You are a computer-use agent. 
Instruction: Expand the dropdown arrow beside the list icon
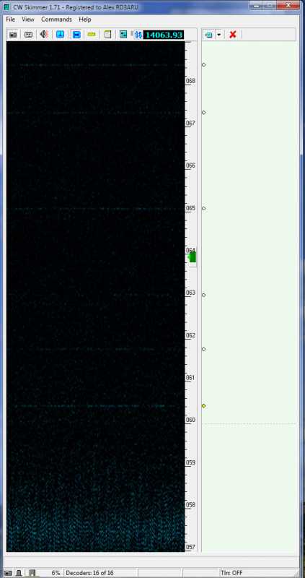pyautogui.click(x=219, y=35)
